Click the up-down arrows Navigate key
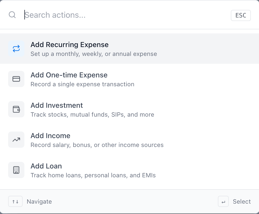Image resolution: width=259 pixels, height=214 pixels. coord(15,201)
